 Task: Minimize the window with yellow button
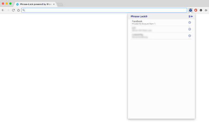click(x=7, y=4)
